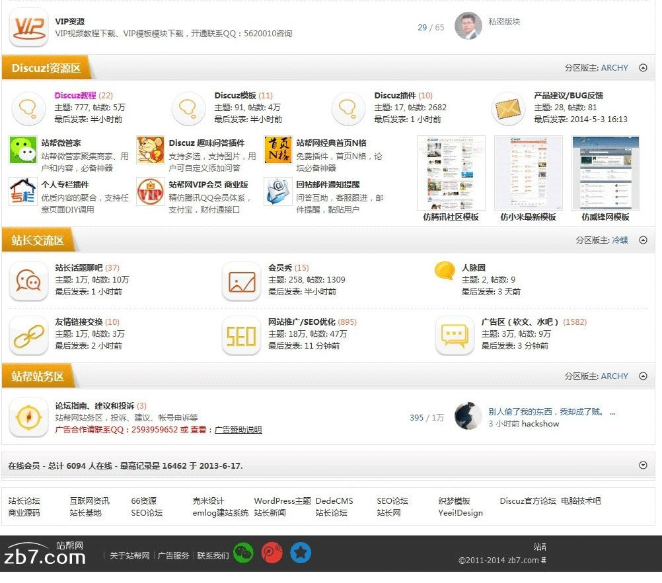Click the Discuz 趣味问答插件 mouse icon

point(150,150)
